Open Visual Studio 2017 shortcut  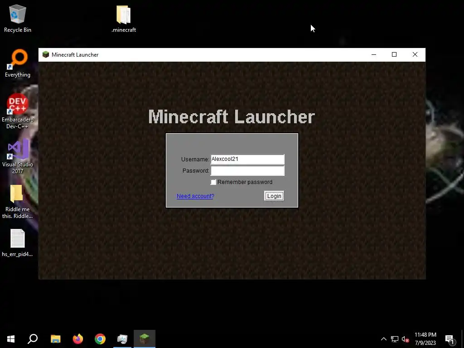pyautogui.click(x=18, y=156)
